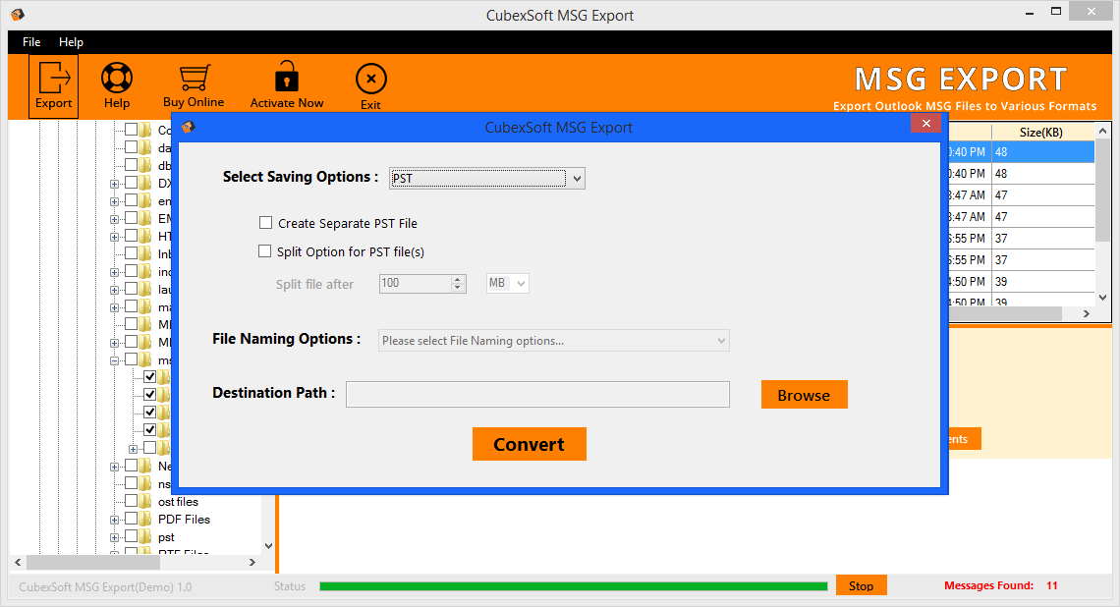Image resolution: width=1120 pixels, height=607 pixels.
Task: Click the ost files folder icon
Action: (145, 501)
